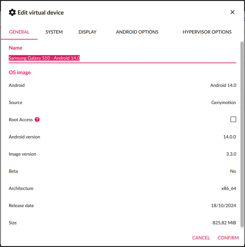This screenshot has width=245, height=247.
Task: Click the CANCEL button
Action: (201, 238)
